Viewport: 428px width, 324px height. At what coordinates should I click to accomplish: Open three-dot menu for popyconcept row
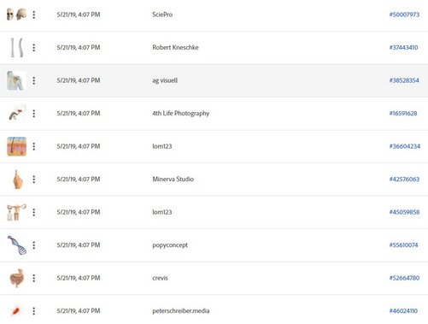(34, 245)
